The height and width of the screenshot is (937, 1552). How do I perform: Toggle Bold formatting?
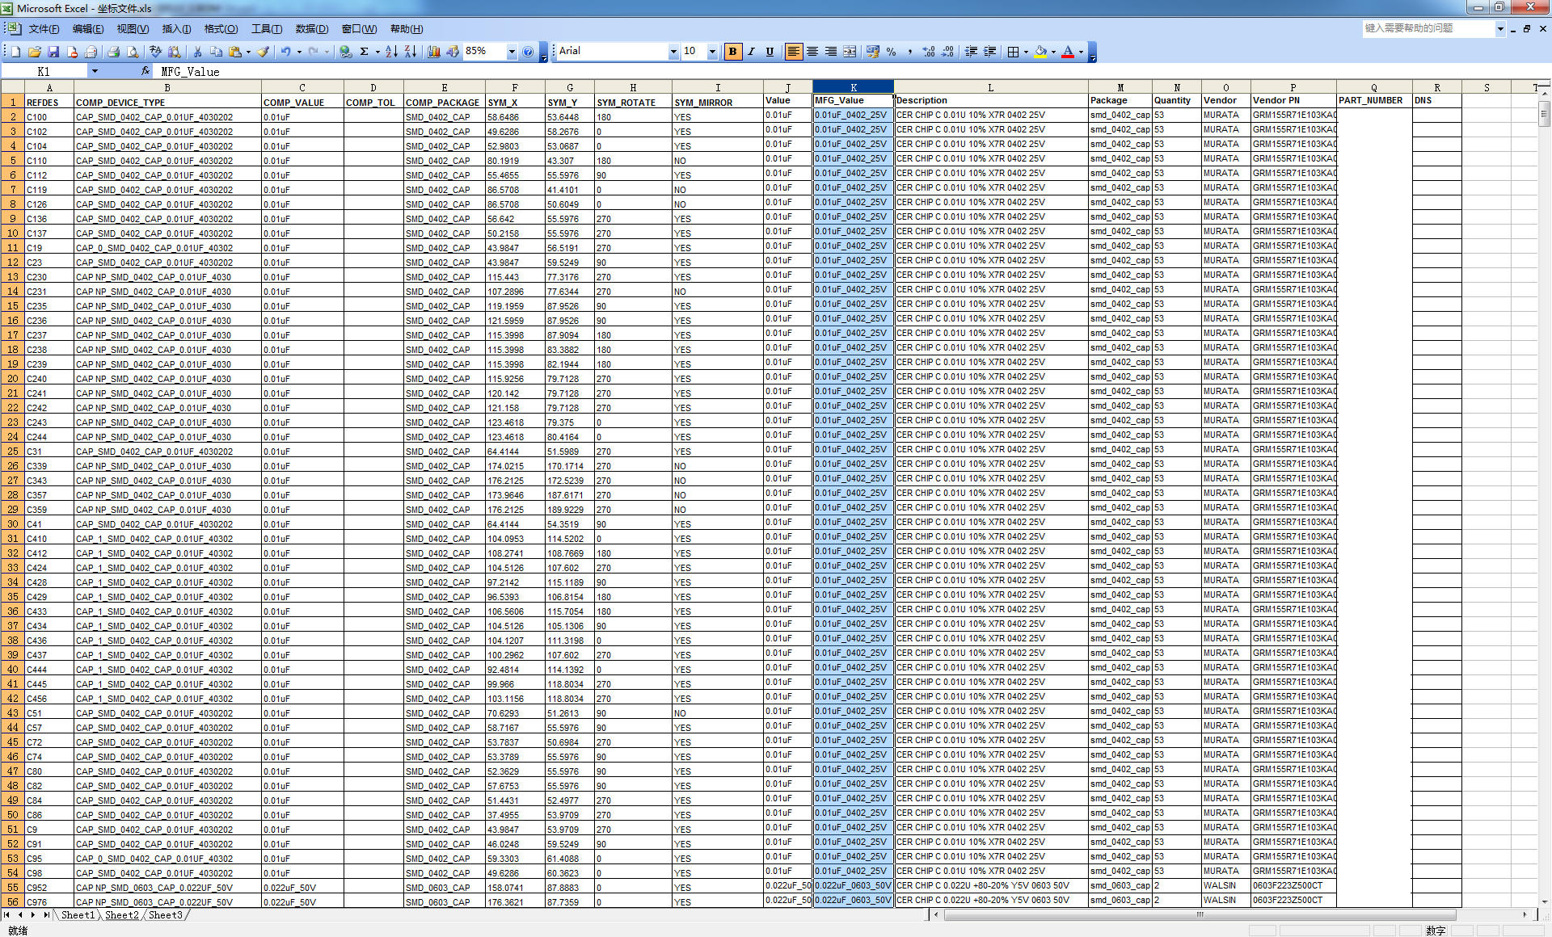tap(732, 52)
